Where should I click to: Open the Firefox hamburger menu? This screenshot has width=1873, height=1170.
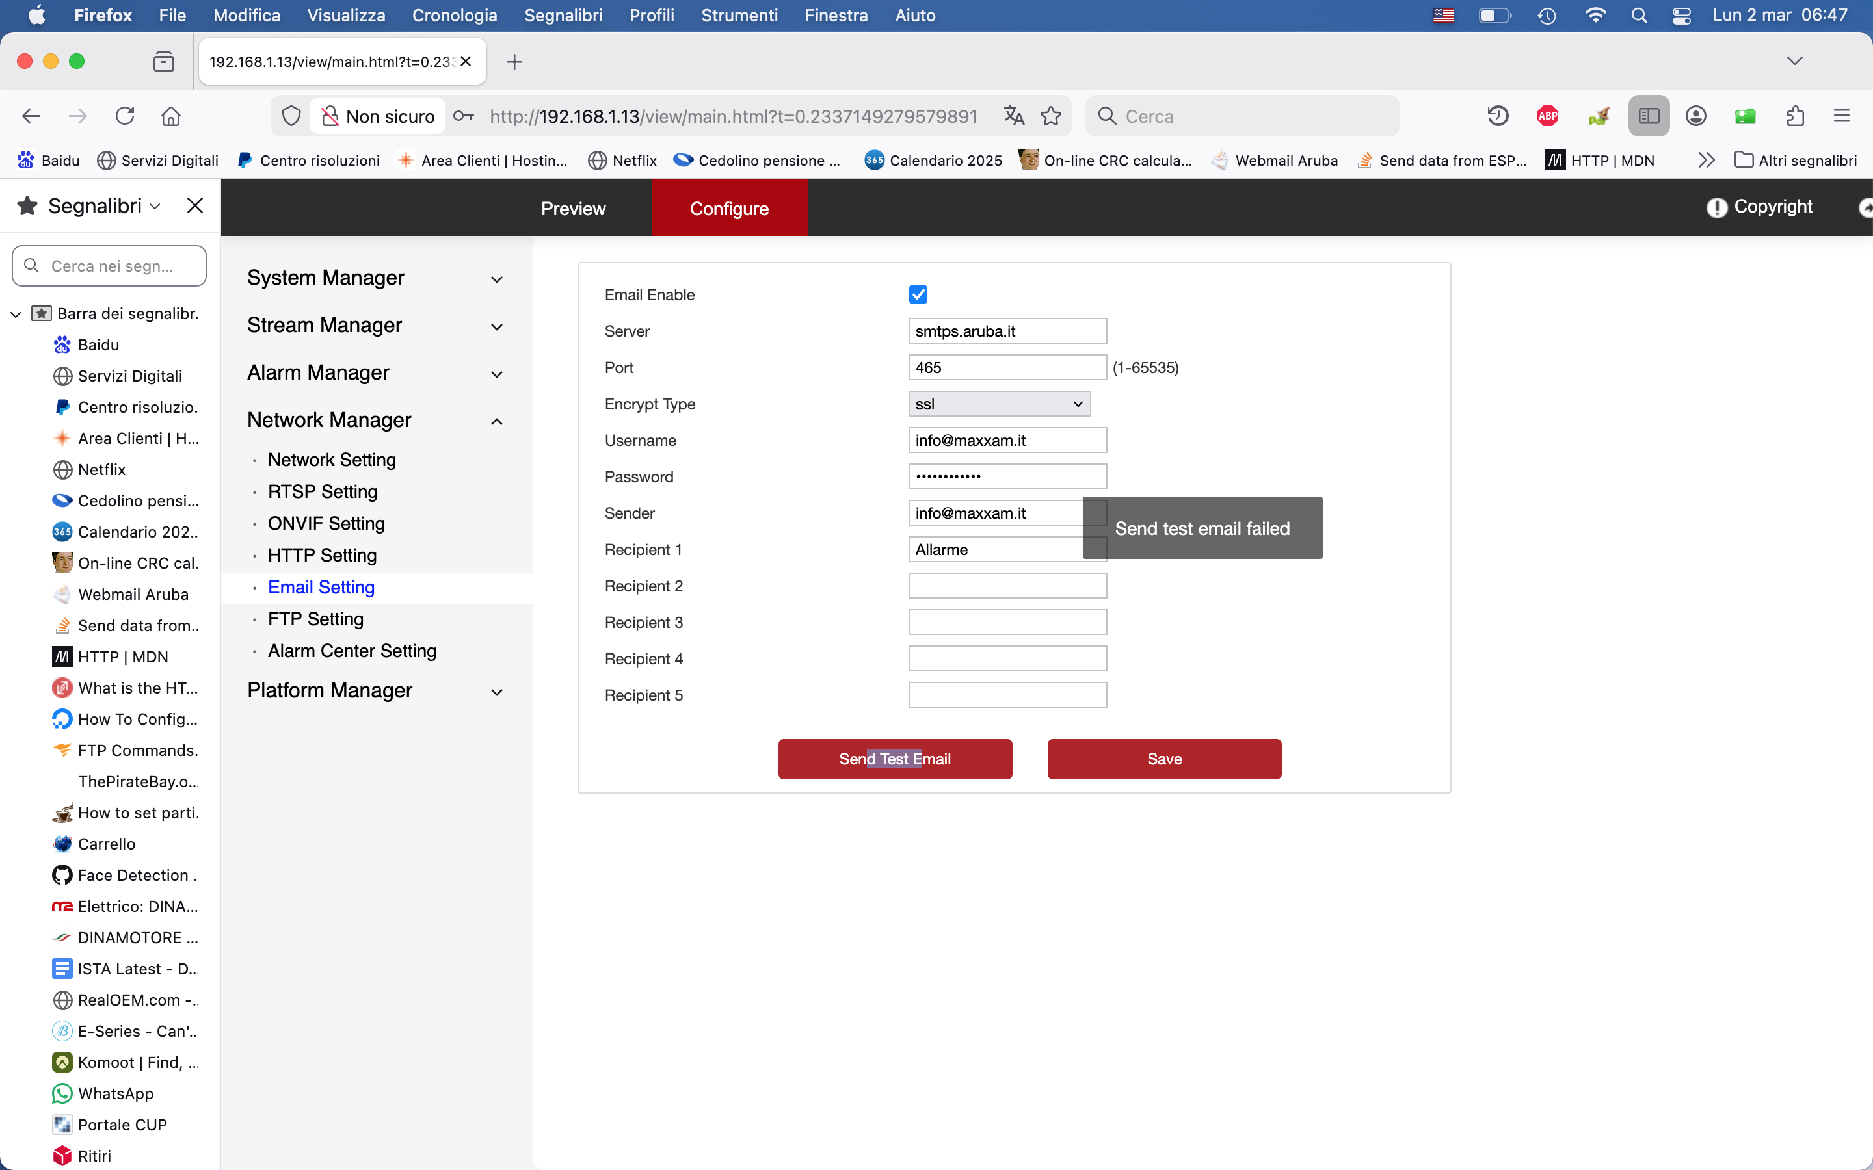click(1841, 116)
